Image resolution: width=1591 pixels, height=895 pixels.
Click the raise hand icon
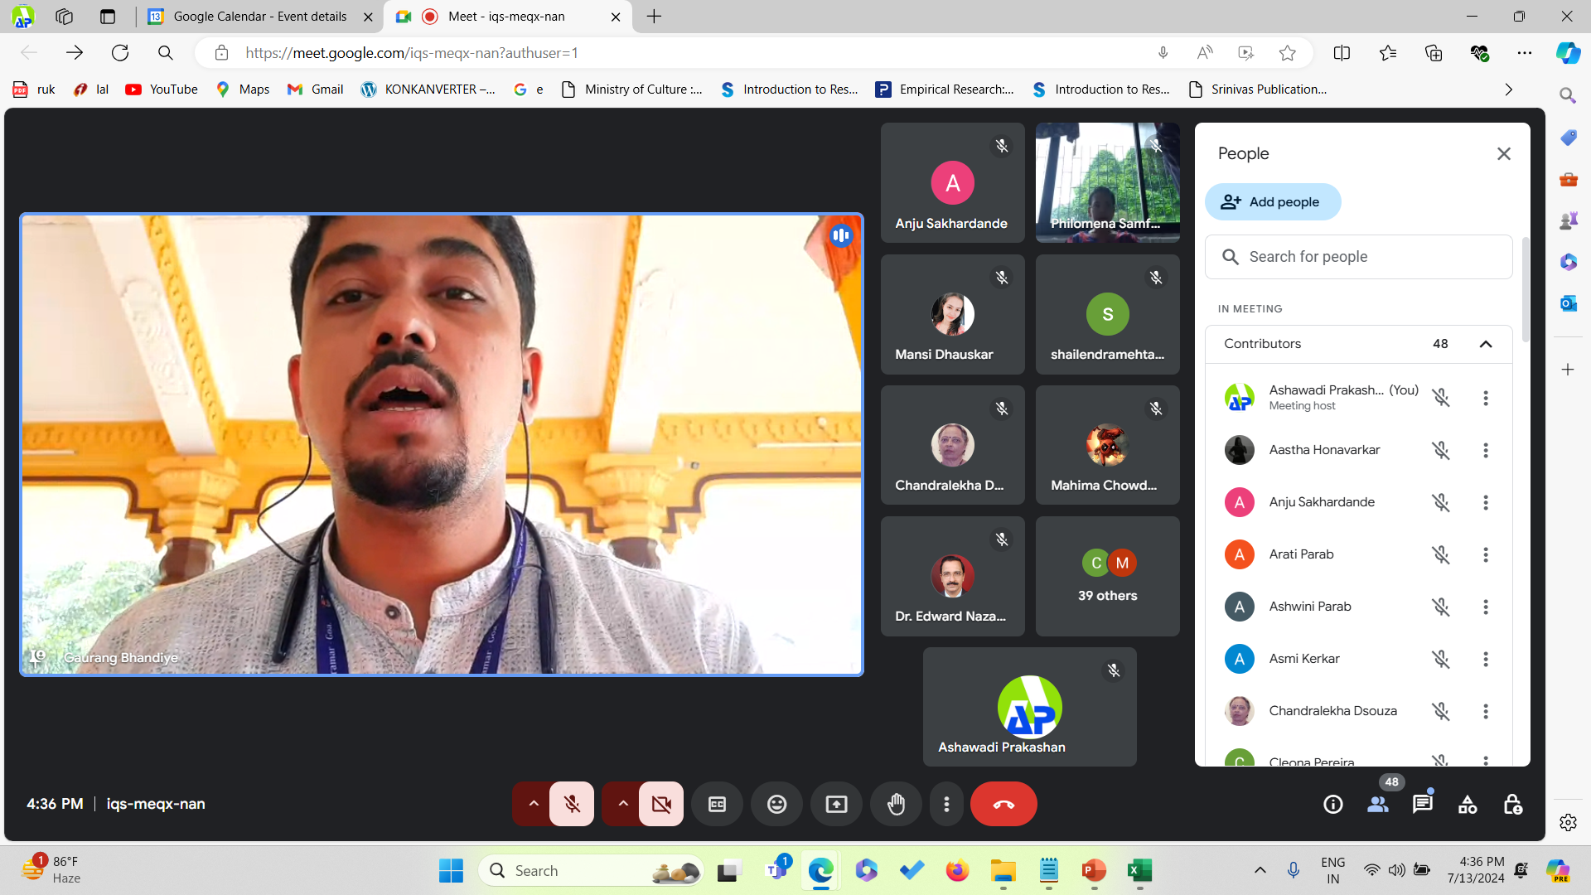[896, 804]
